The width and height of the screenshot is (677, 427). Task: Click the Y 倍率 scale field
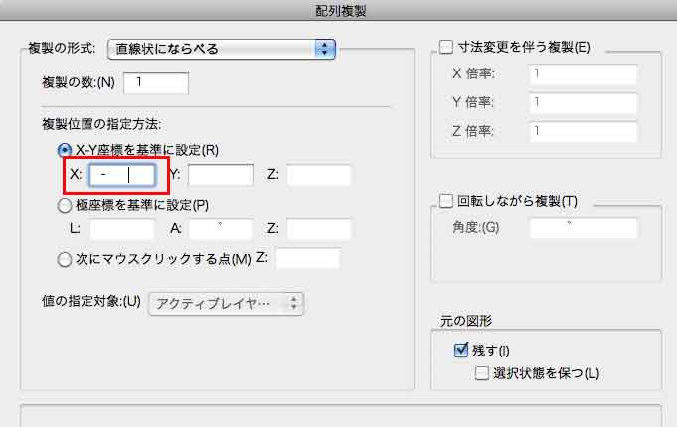[x=583, y=102]
